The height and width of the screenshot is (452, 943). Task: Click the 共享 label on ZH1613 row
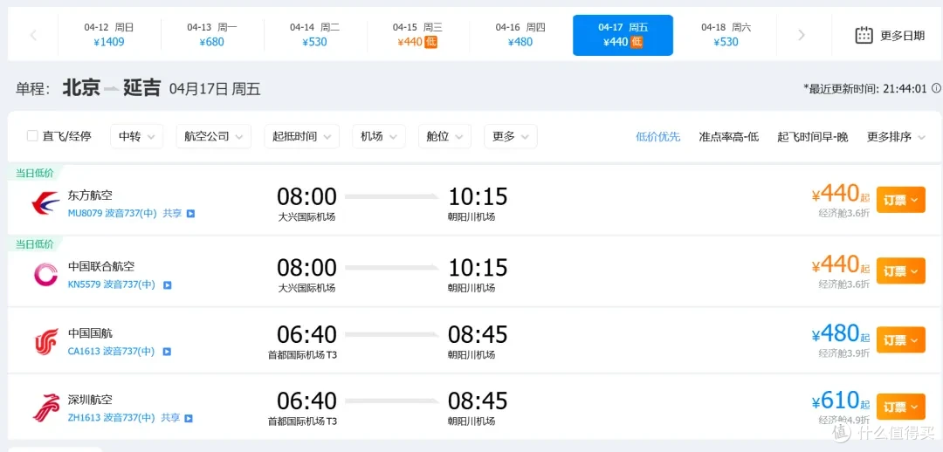click(x=170, y=417)
